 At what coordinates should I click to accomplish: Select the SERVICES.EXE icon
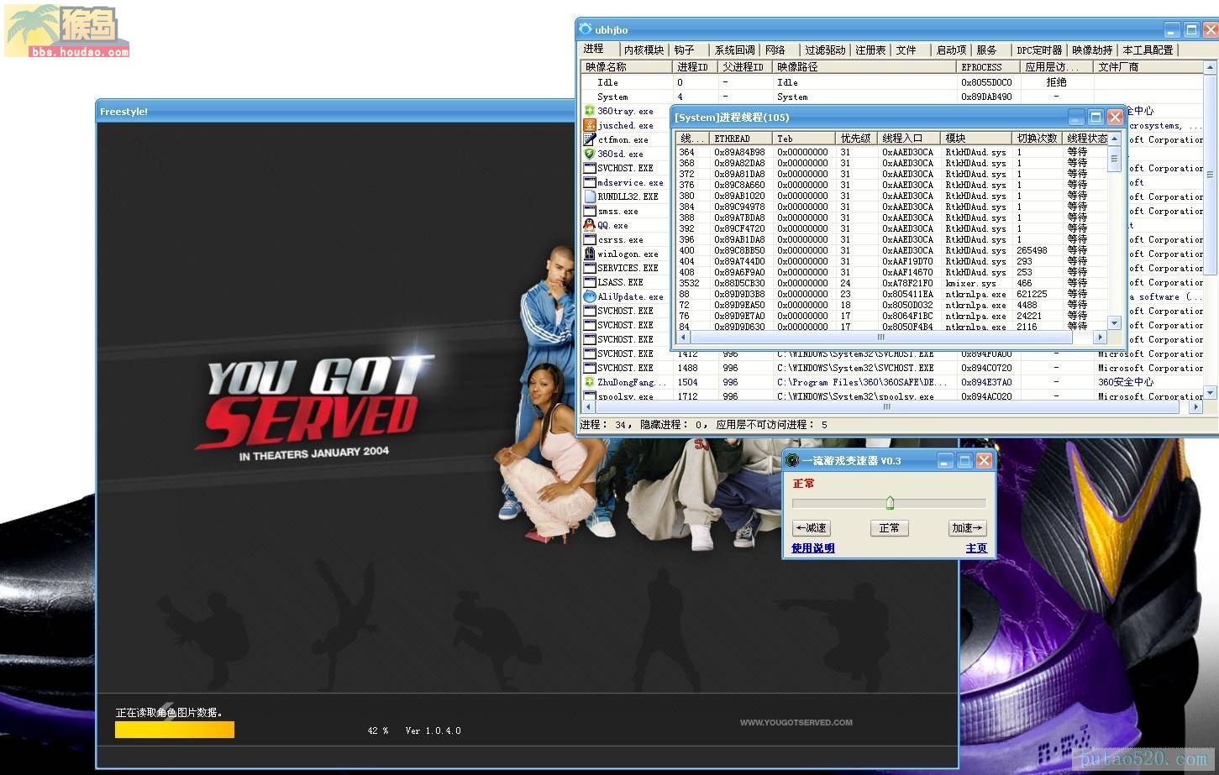point(590,268)
